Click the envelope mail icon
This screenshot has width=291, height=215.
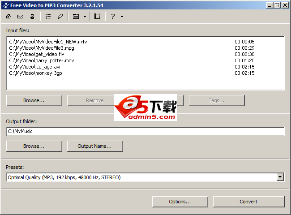20,17
